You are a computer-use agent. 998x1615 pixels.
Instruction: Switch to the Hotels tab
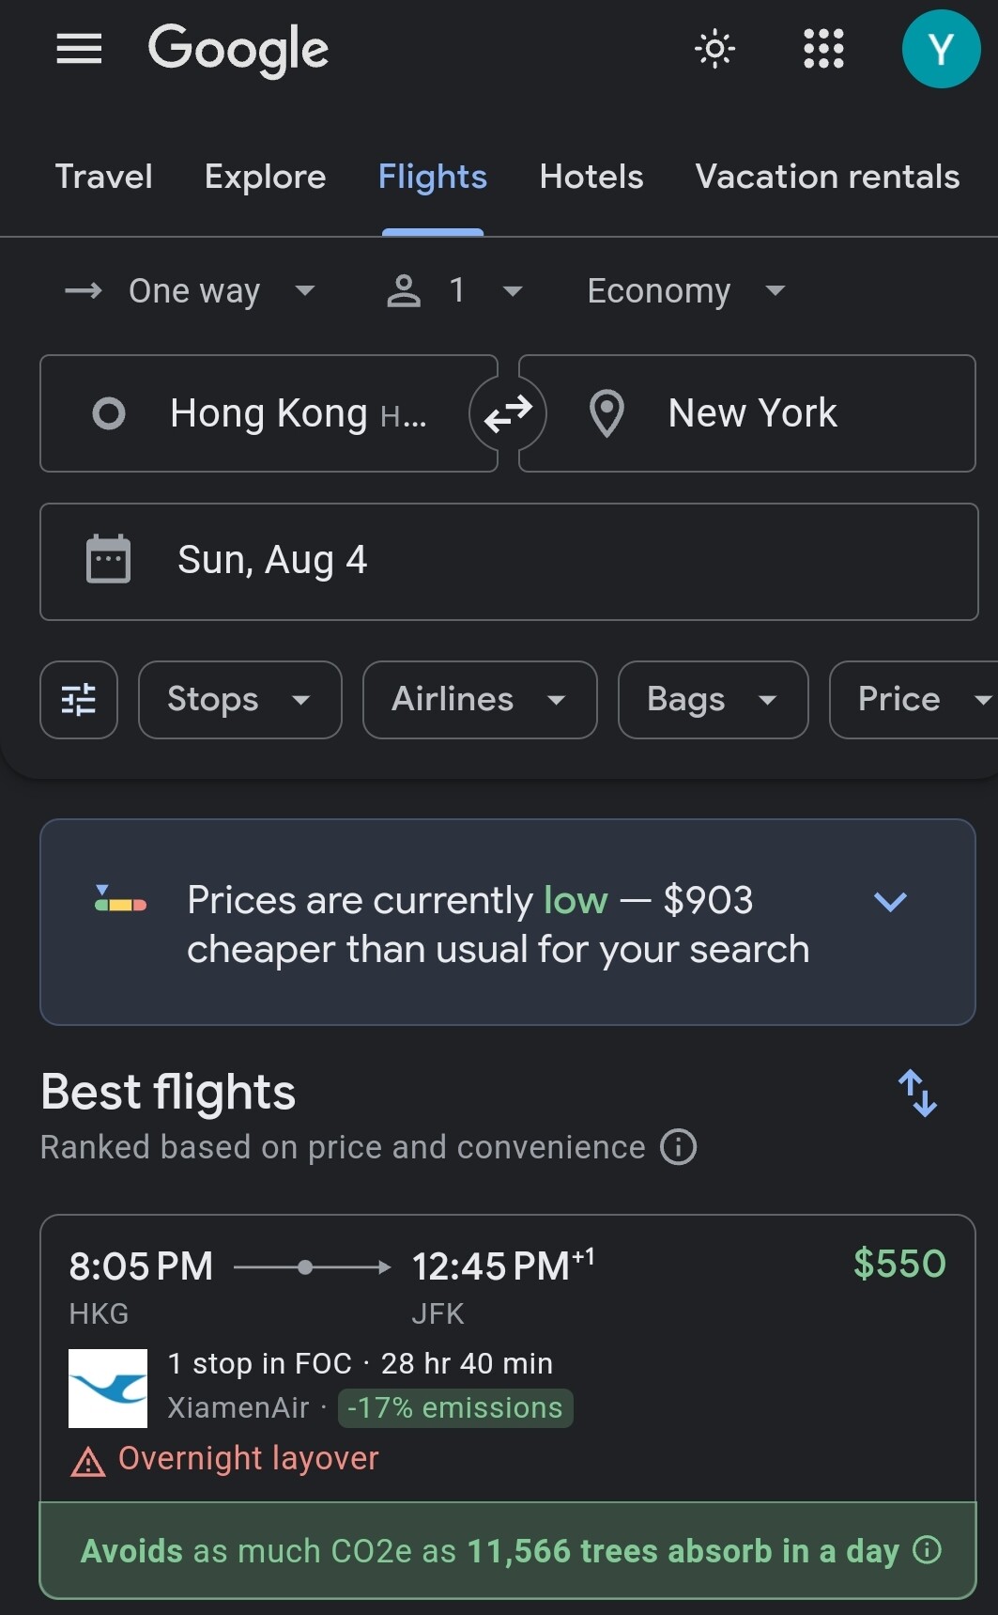pos(591,177)
